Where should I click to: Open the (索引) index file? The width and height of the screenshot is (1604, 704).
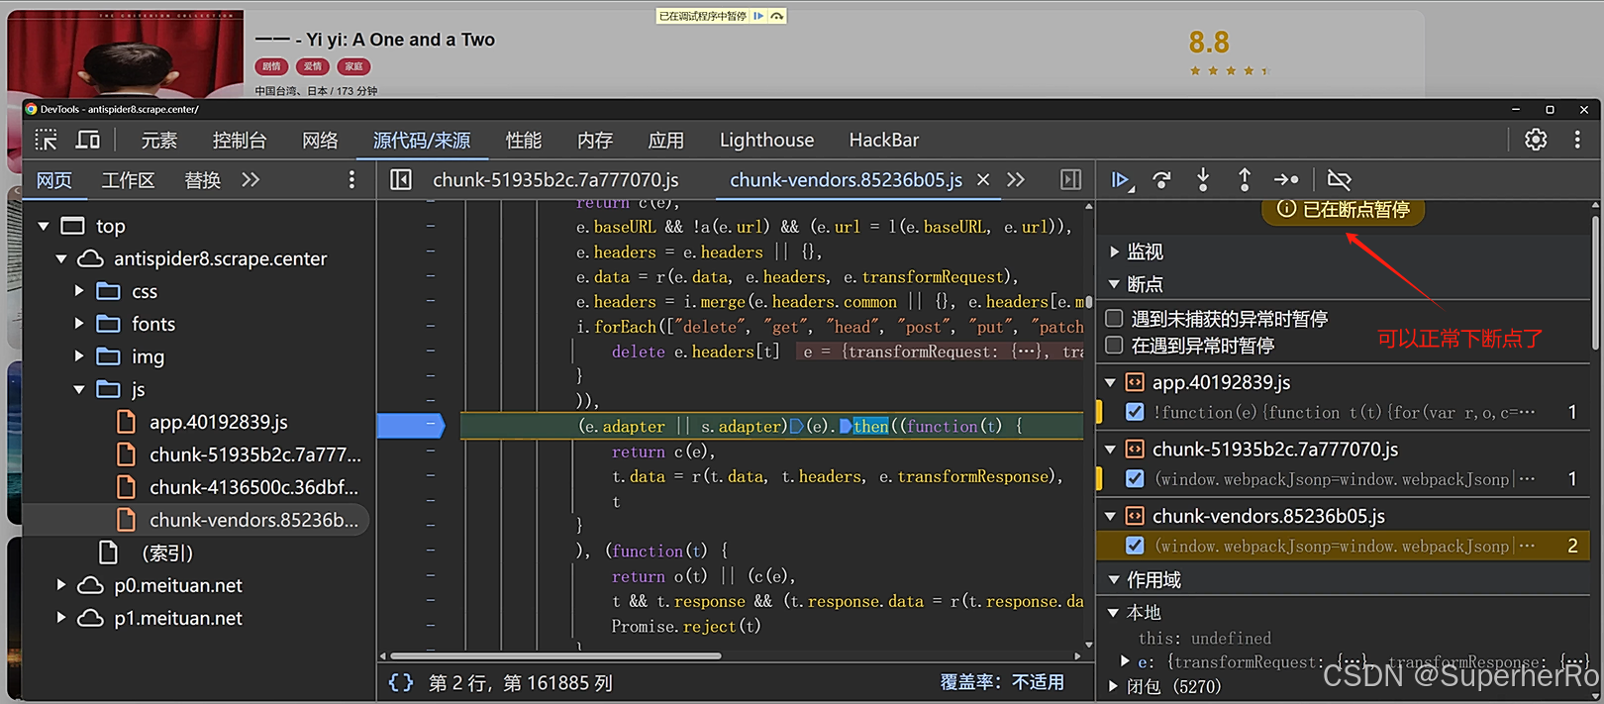coord(167,553)
